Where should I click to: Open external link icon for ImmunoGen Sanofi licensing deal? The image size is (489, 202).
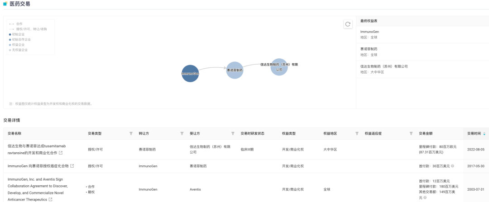pyautogui.click(x=72, y=166)
